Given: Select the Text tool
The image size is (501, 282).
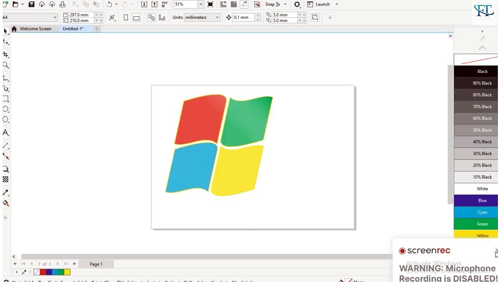Looking at the screenshot, I should (5, 133).
